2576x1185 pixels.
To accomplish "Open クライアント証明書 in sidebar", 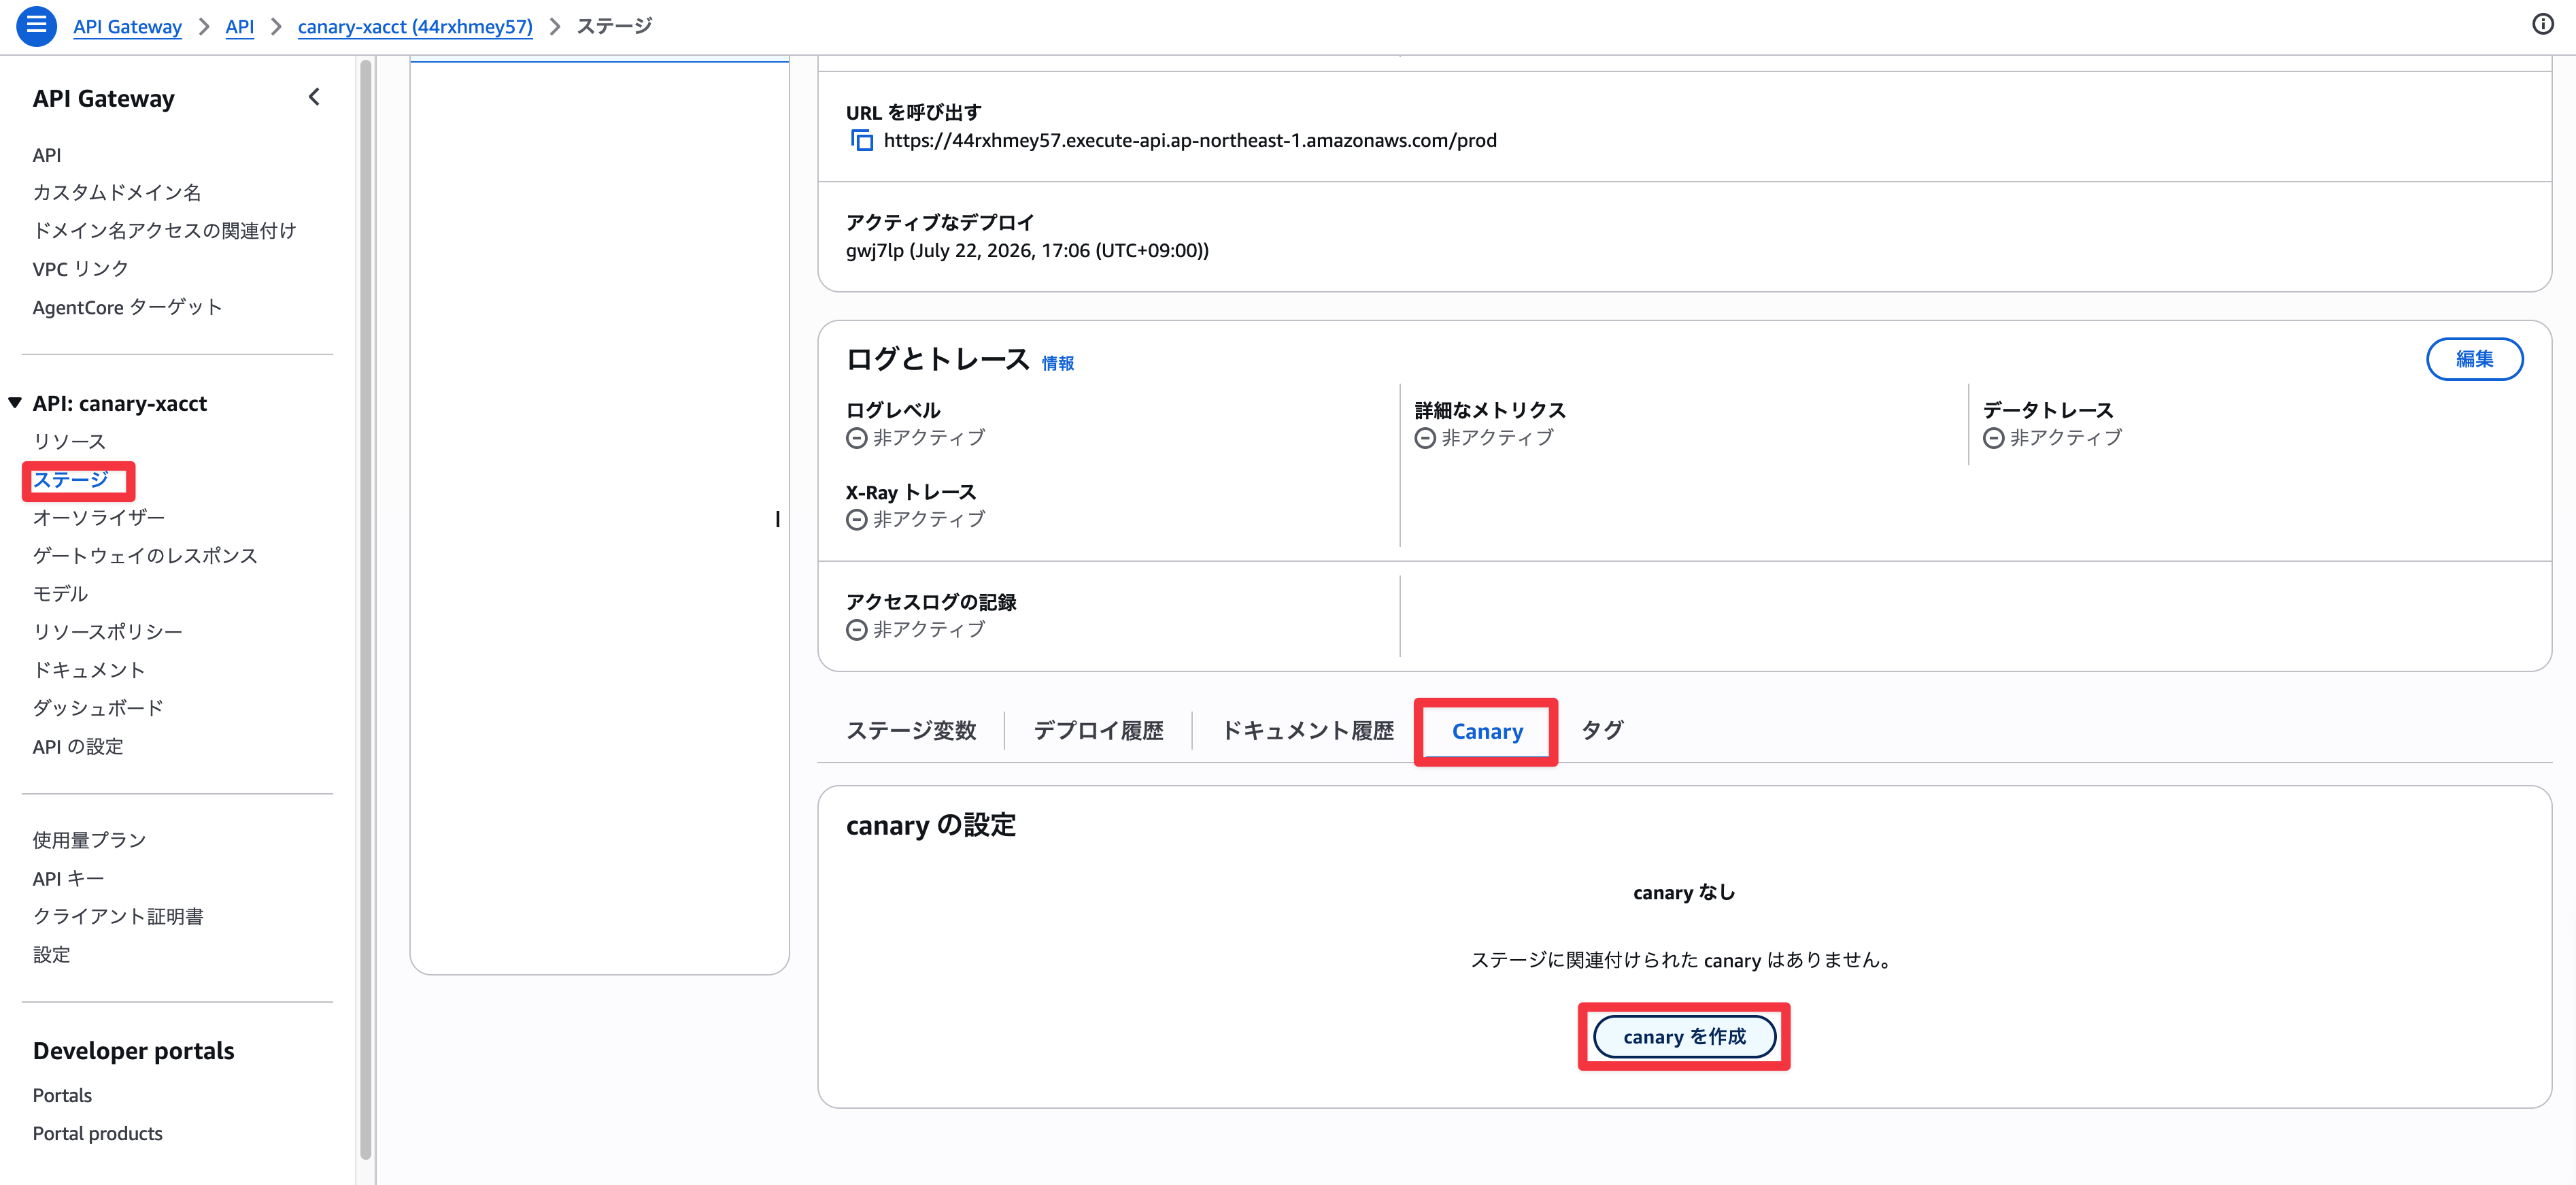I will pos(118,916).
